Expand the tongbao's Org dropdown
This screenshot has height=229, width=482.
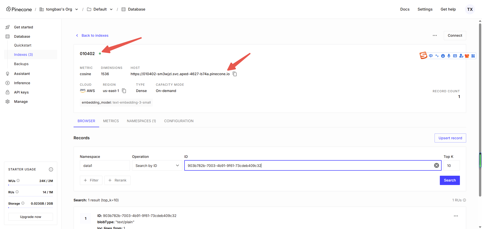(77, 9)
